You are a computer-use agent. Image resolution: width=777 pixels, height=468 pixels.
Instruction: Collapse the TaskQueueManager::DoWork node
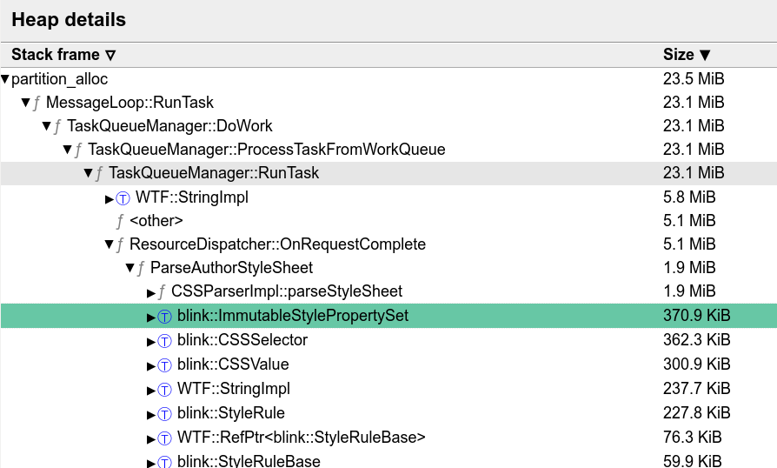(47, 126)
